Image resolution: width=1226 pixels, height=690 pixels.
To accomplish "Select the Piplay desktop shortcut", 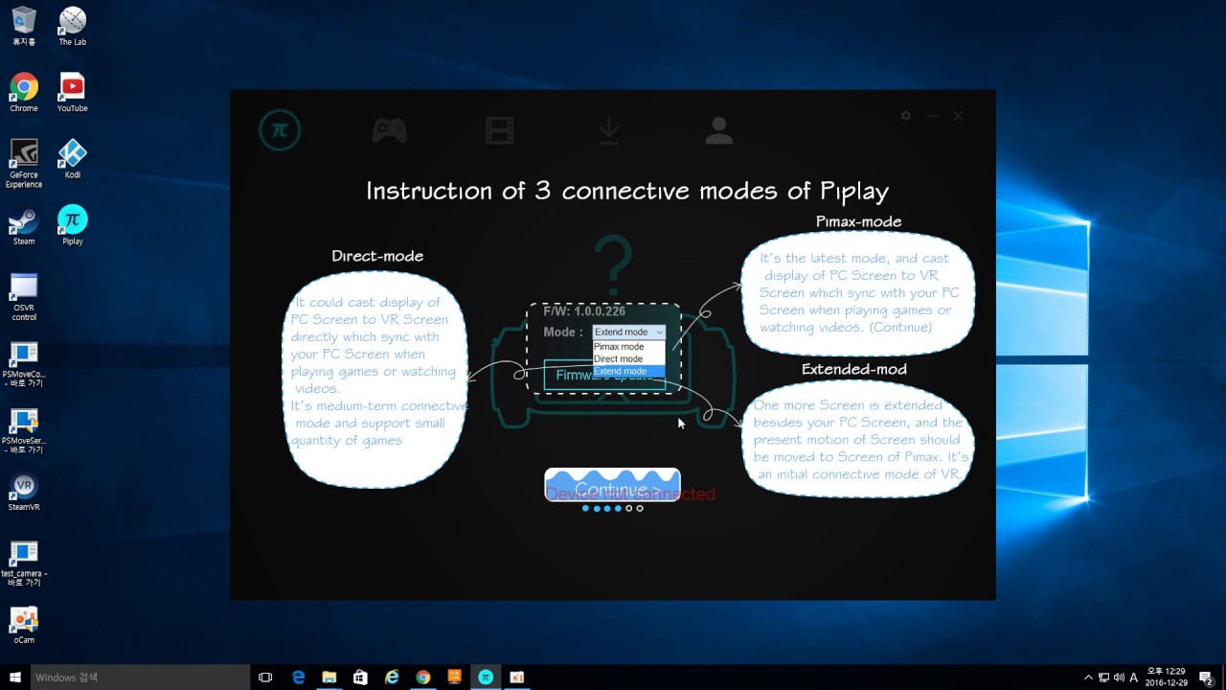I will point(73,226).
